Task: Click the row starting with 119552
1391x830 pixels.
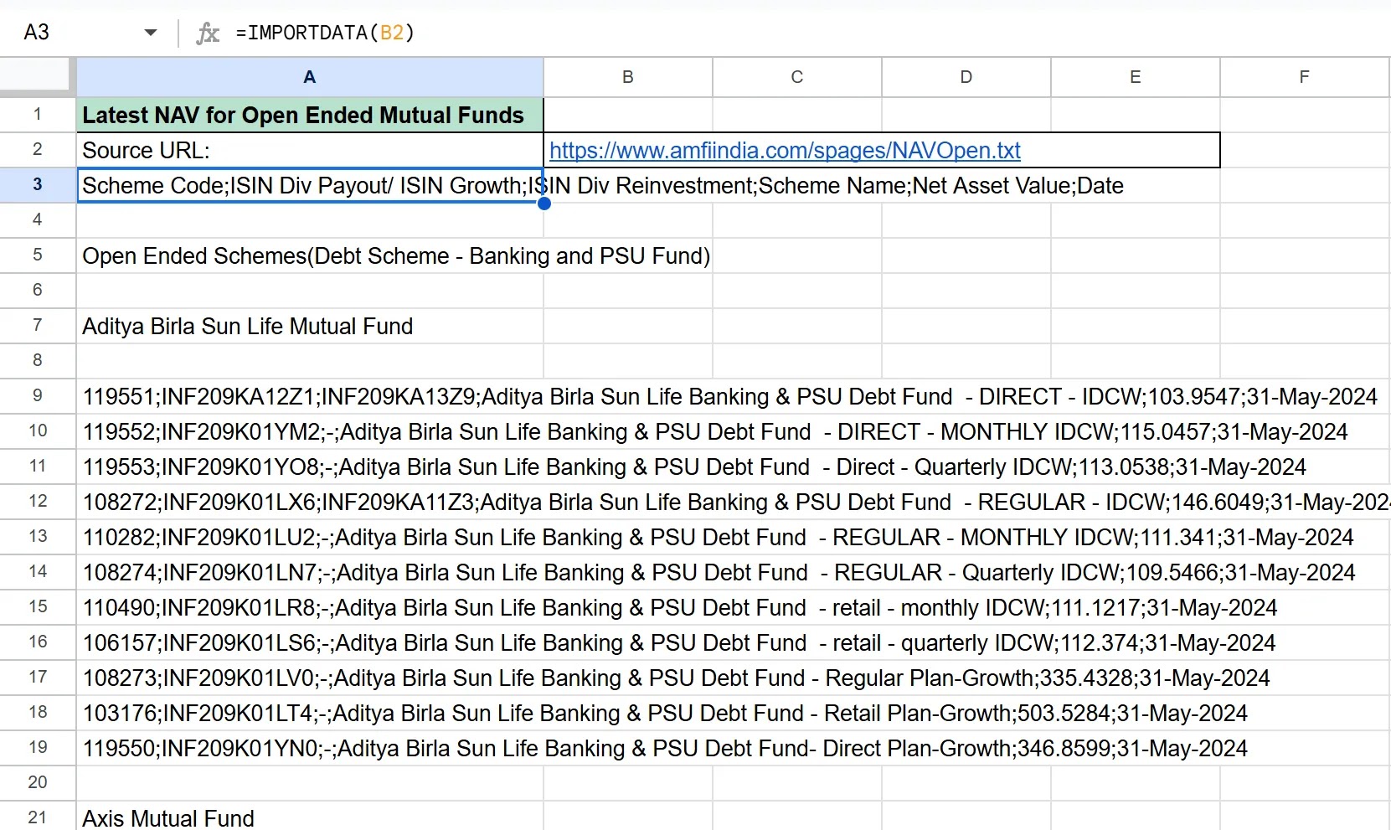Action: [715, 431]
